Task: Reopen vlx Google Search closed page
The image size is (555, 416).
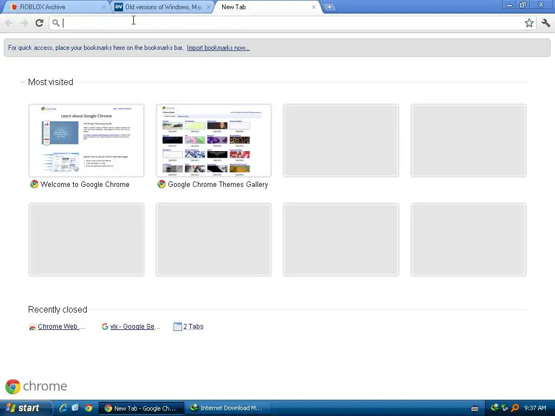Action: (x=135, y=327)
